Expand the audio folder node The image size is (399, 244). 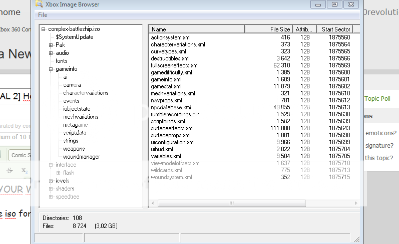(x=51, y=53)
